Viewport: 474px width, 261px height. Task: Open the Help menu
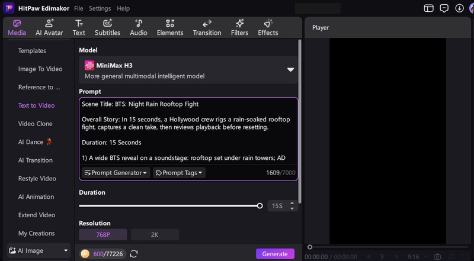(x=123, y=8)
